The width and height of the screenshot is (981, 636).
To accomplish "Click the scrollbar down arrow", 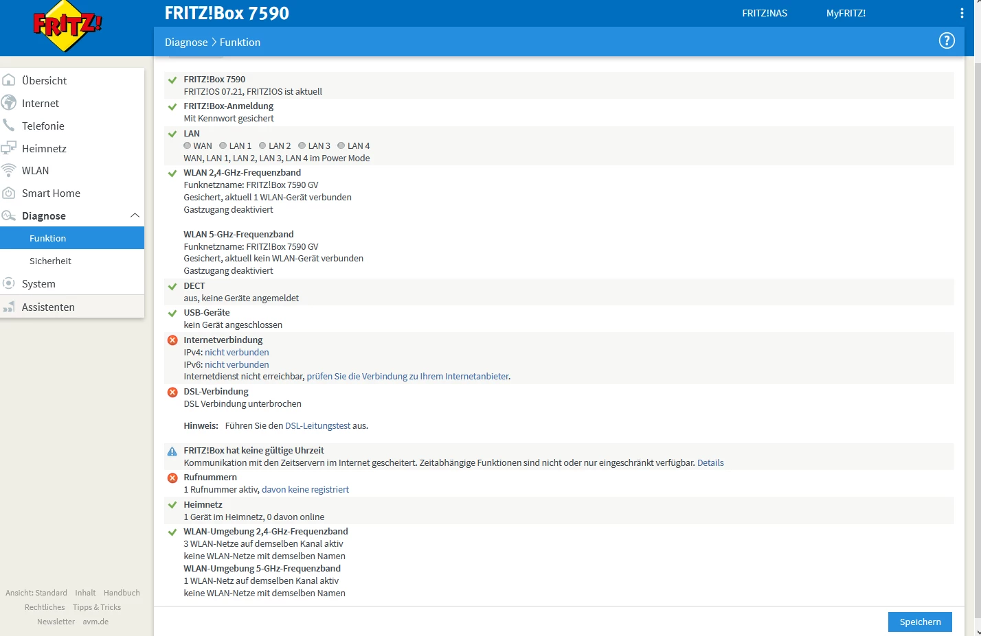I will click(x=978, y=631).
